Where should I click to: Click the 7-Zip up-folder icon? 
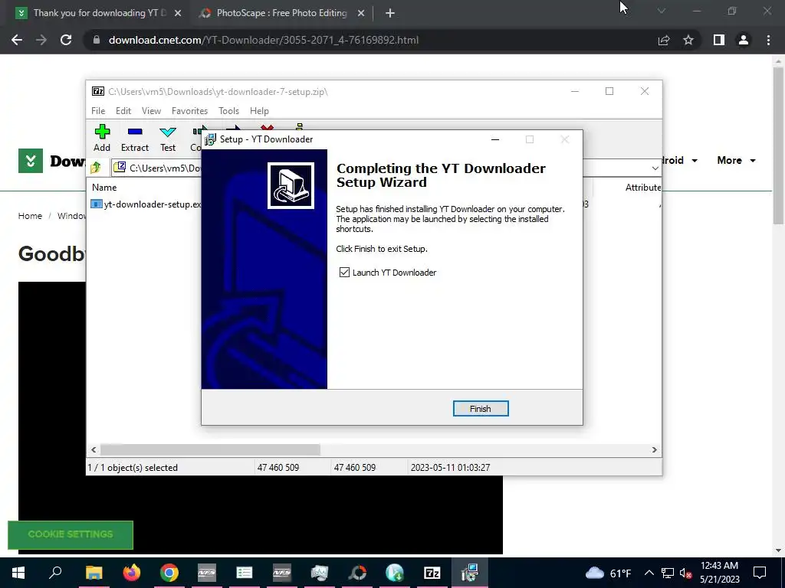pyautogui.click(x=96, y=168)
